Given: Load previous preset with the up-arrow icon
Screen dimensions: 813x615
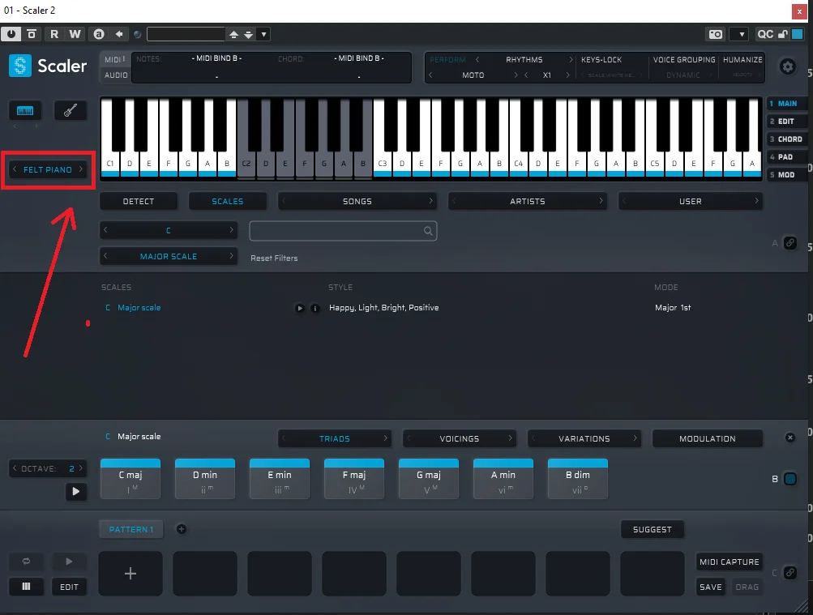Looking at the screenshot, I should point(233,35).
